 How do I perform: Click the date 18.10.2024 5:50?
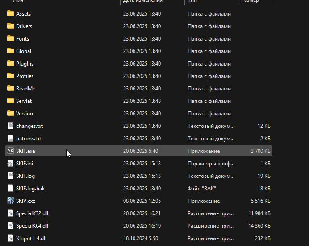(x=141, y=238)
